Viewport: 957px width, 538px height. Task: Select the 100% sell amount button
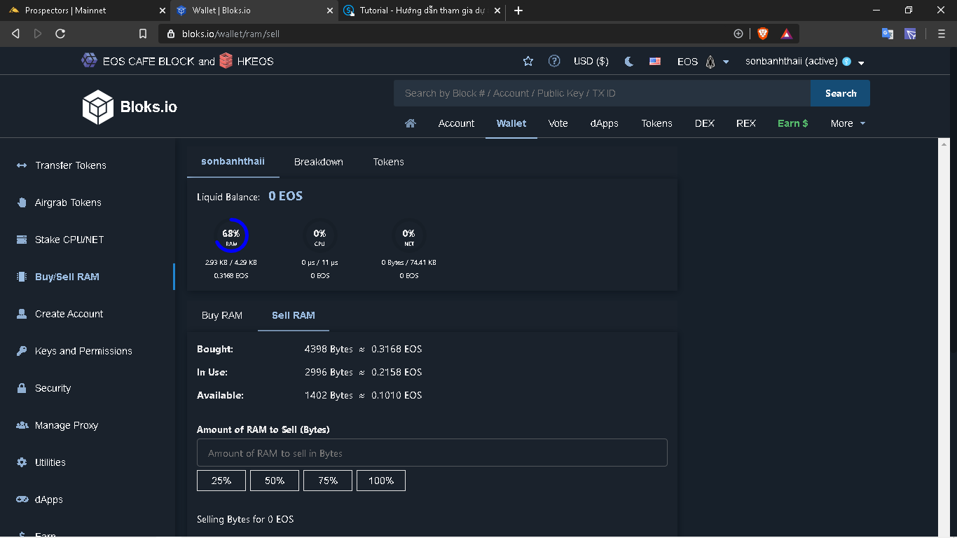coord(381,481)
